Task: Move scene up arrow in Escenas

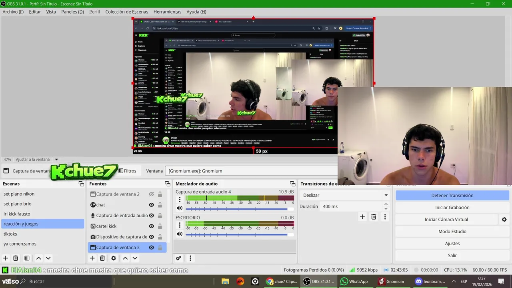Action: 38,258
